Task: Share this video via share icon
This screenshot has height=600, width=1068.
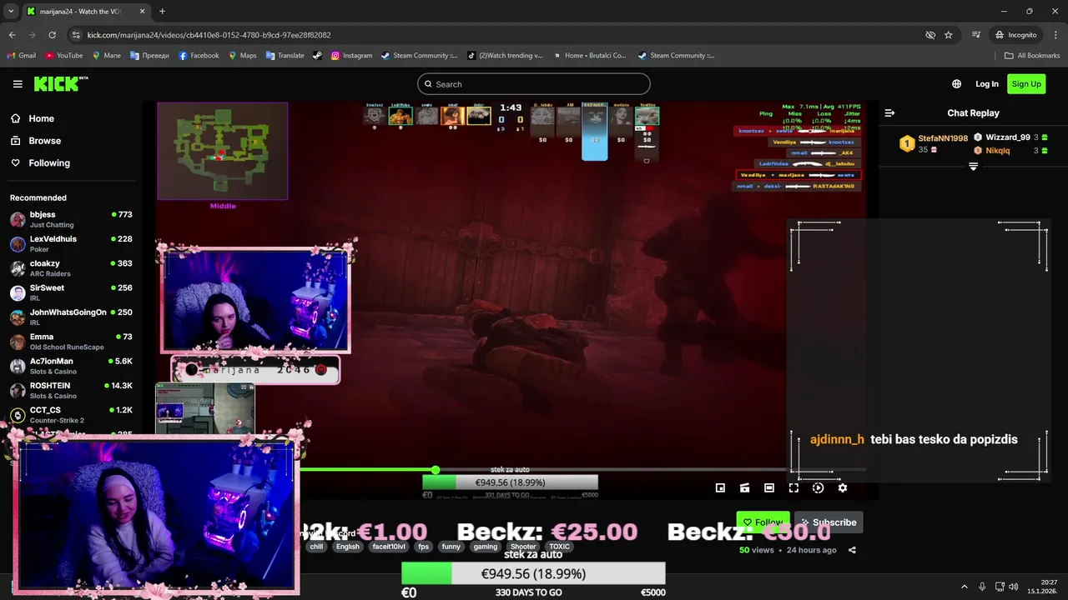Action: tap(852, 550)
